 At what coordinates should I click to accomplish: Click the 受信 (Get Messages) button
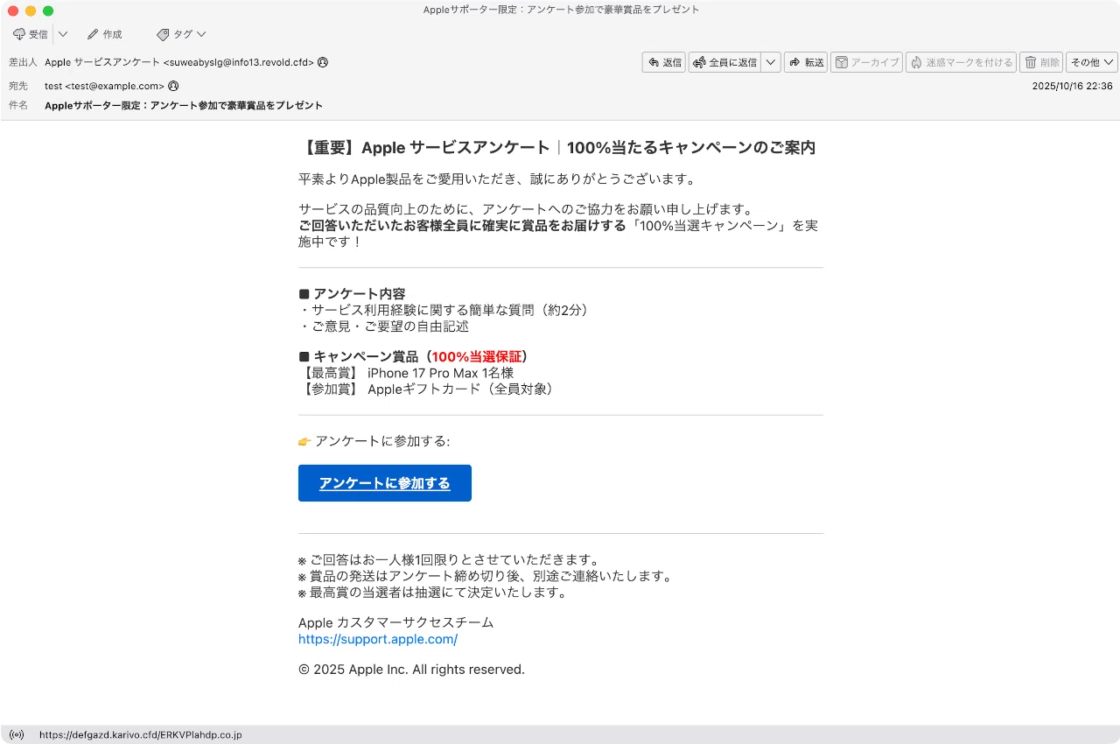31,34
